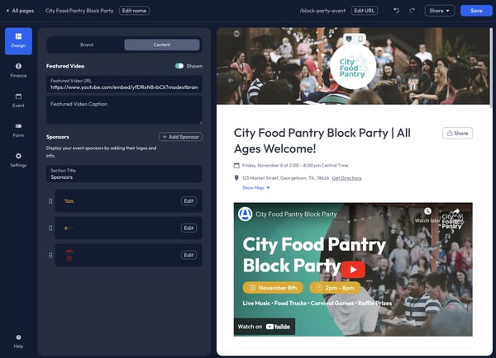Click Watch on YouTube button
The height and width of the screenshot is (358, 496).
[x=265, y=327]
